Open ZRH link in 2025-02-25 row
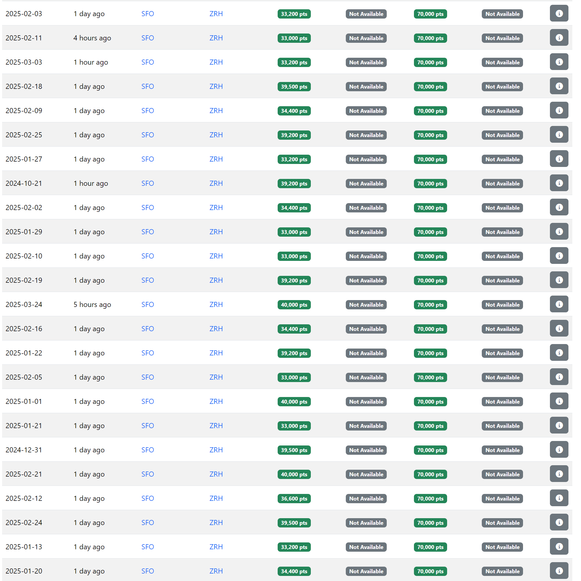This screenshot has width=581, height=581. pyautogui.click(x=216, y=135)
